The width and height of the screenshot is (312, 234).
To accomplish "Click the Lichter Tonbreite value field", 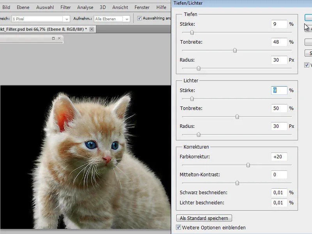I will tap(279, 108).
